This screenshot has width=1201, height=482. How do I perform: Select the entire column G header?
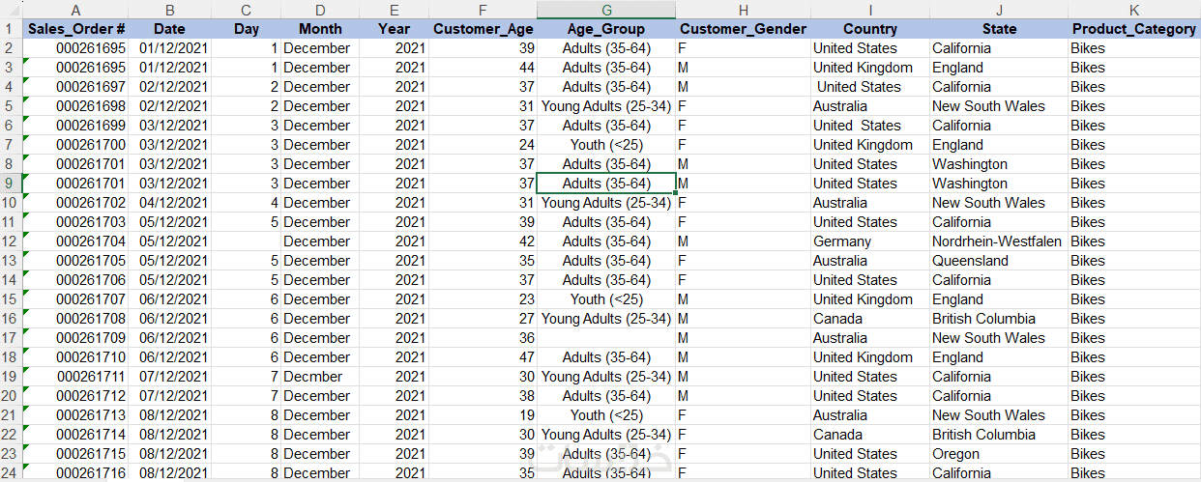coord(606,10)
